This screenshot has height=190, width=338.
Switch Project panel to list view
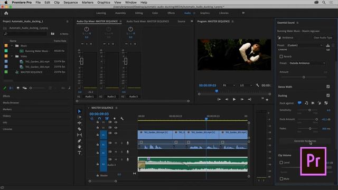point(11,88)
